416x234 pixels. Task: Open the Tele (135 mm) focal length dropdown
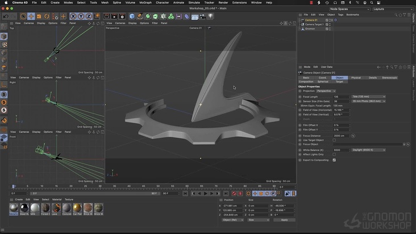[368, 97]
